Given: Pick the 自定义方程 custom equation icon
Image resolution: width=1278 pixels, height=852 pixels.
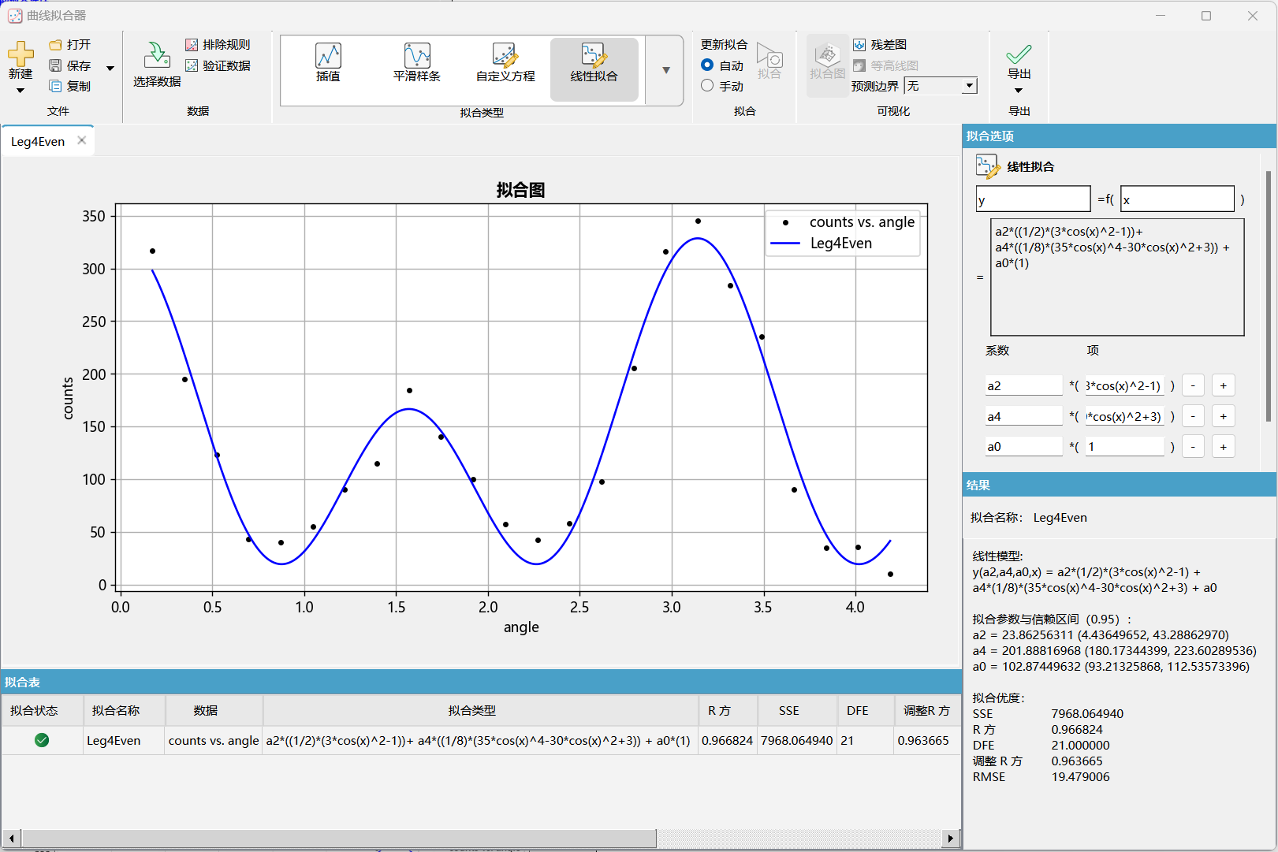Looking at the screenshot, I should click(x=505, y=56).
